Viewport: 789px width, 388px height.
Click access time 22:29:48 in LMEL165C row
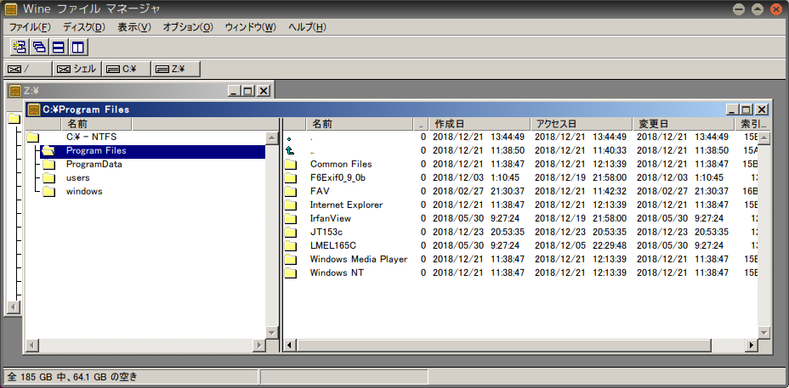click(610, 245)
